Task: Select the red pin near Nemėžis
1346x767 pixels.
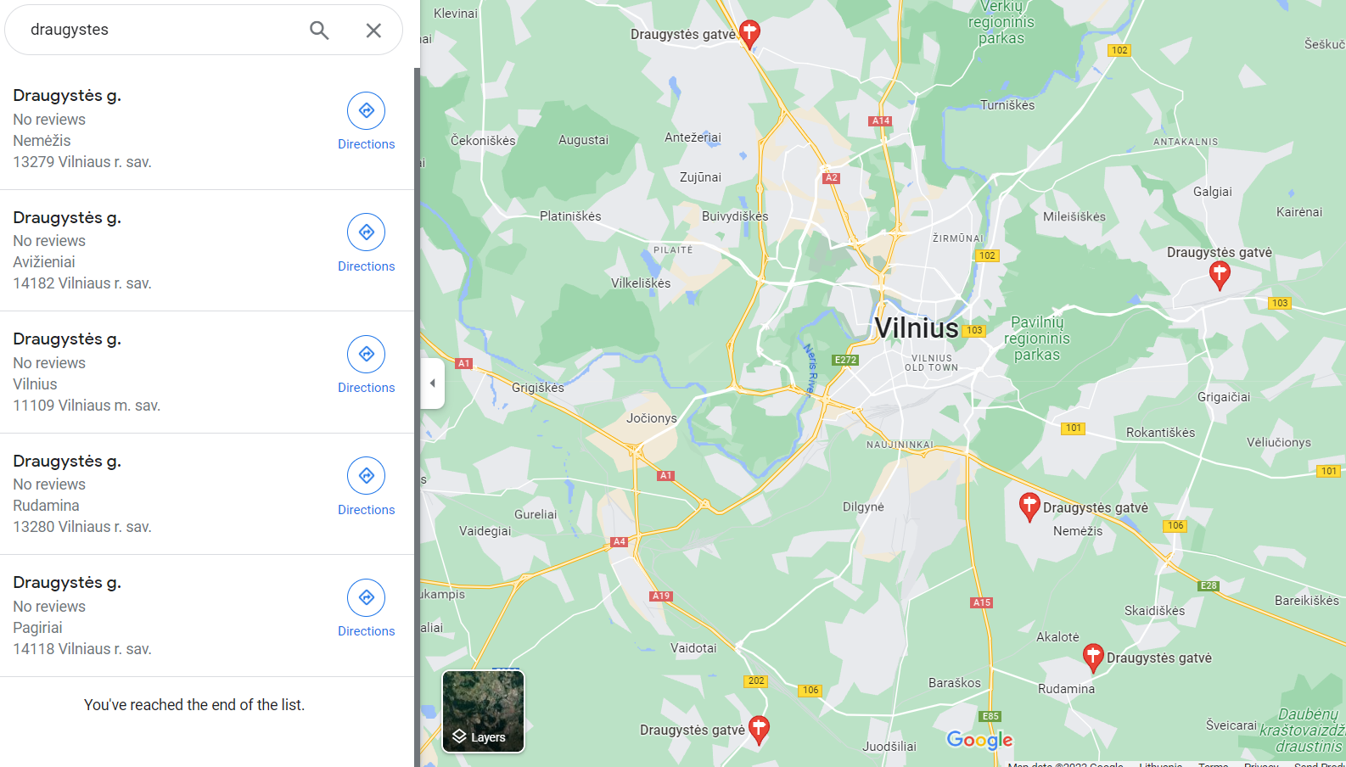Action: click(x=1029, y=507)
